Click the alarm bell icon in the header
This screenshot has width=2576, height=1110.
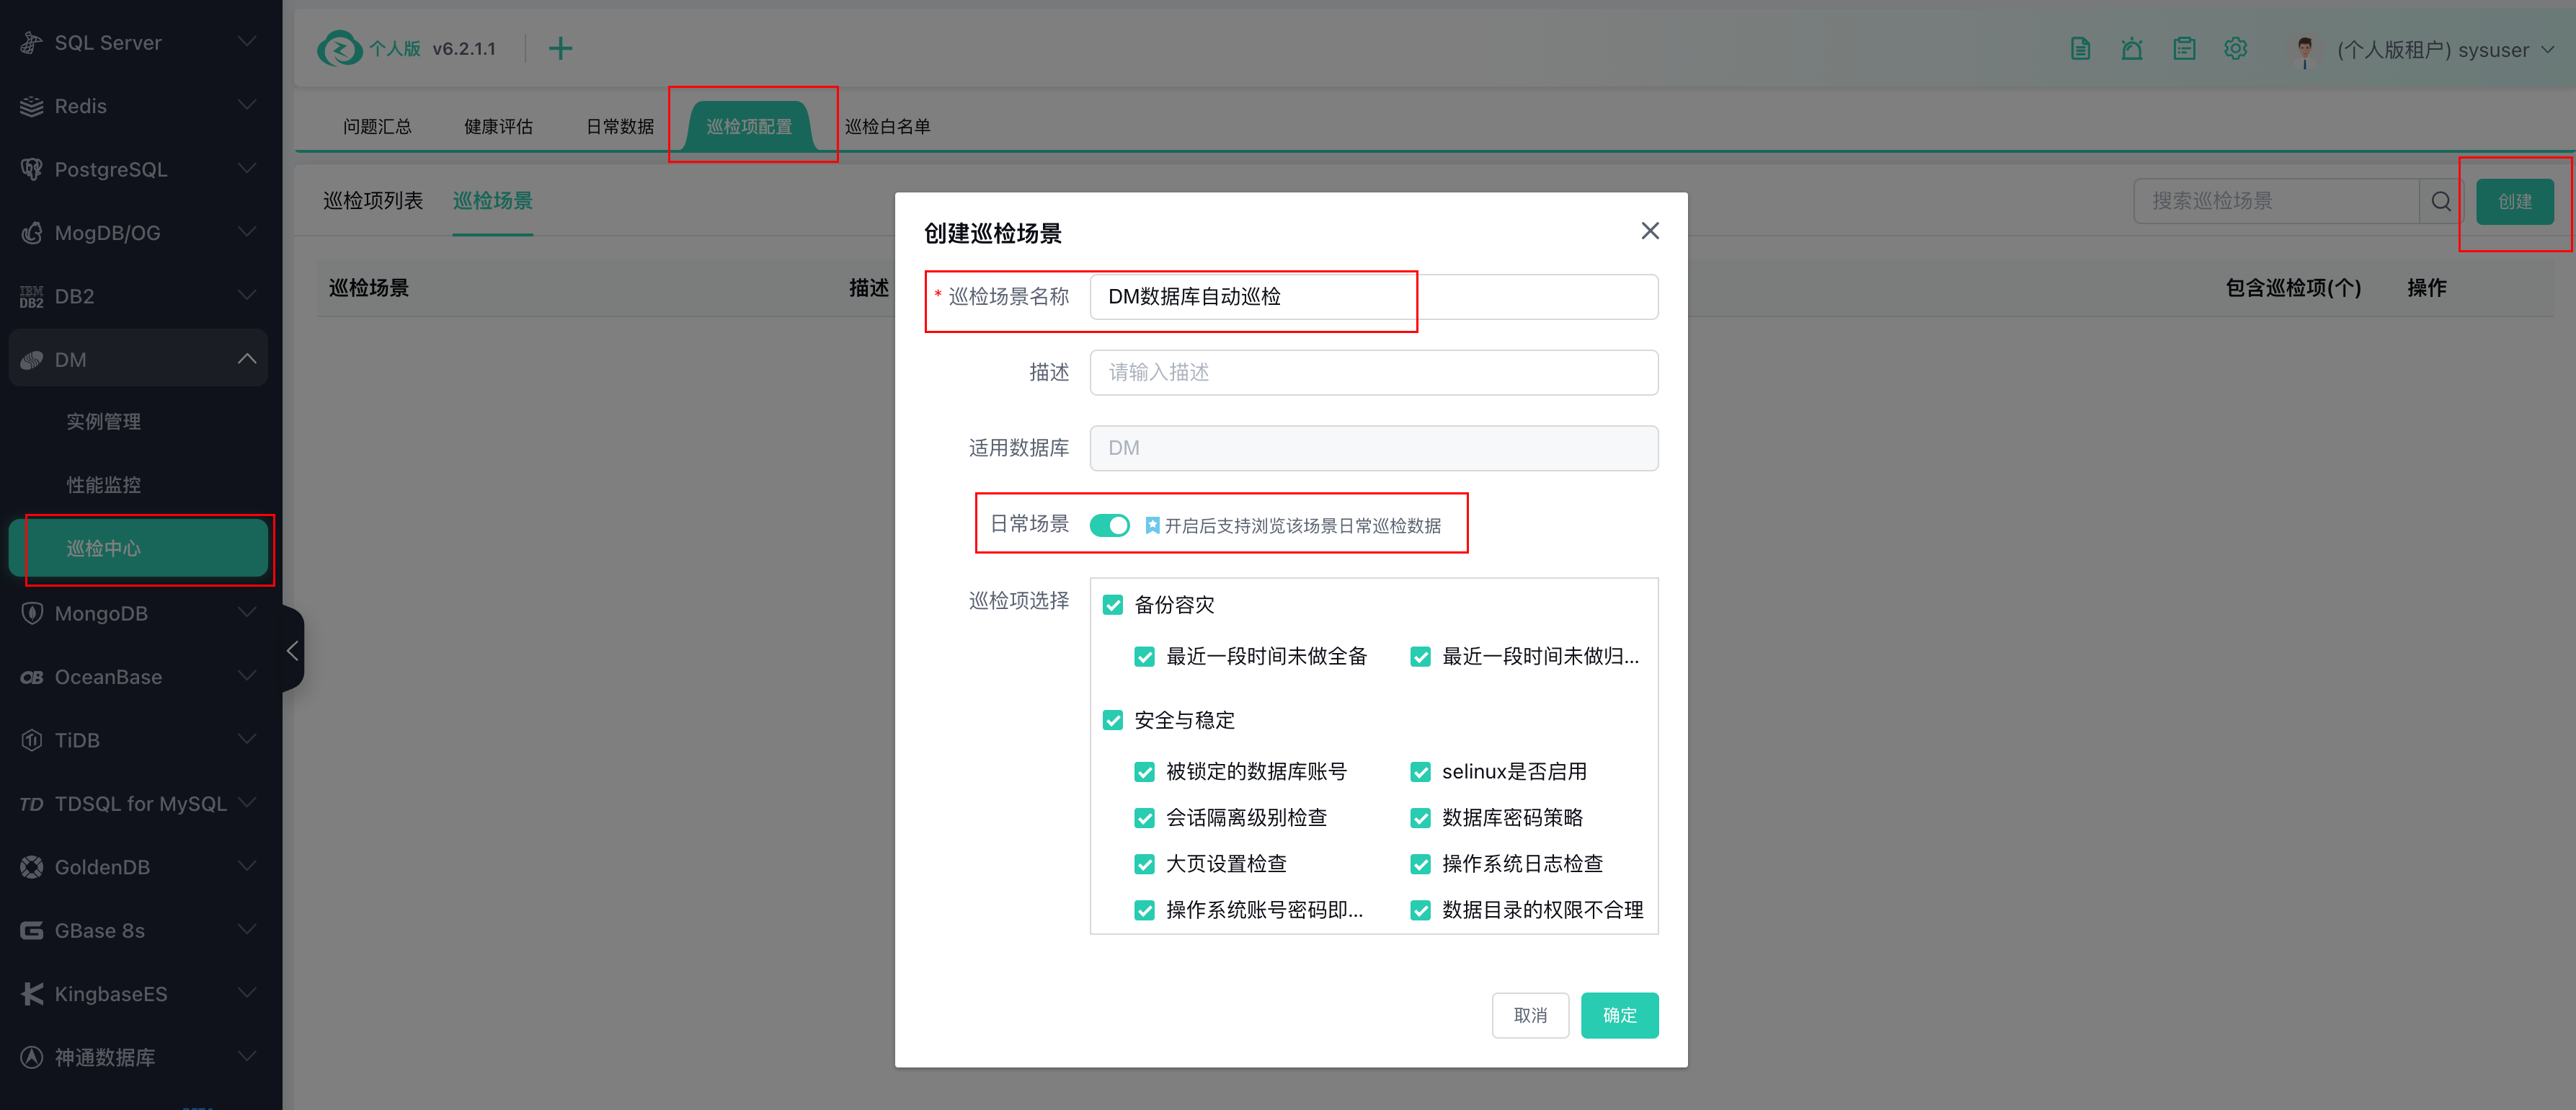coord(2132,49)
